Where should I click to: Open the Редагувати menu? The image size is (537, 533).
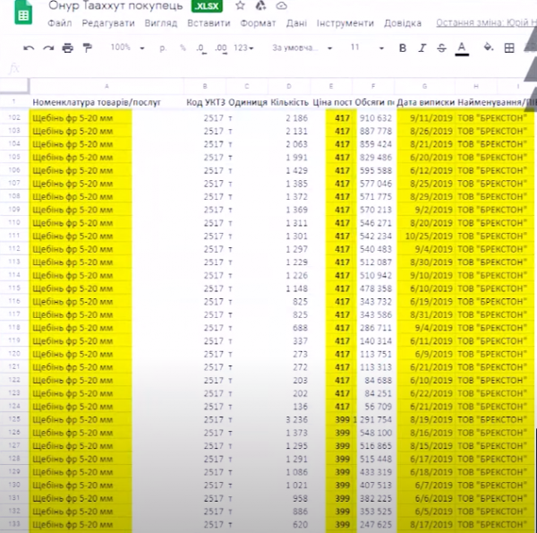tap(108, 23)
